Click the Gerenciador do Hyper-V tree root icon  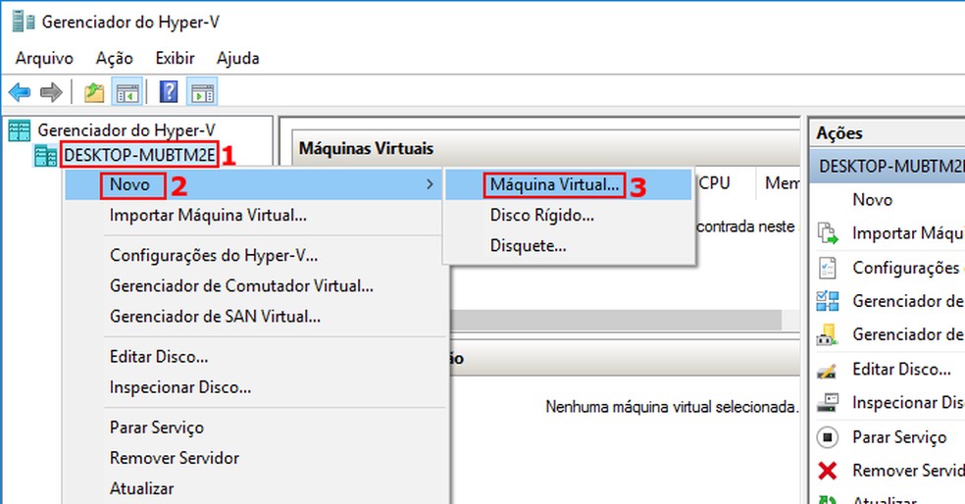click(x=19, y=130)
